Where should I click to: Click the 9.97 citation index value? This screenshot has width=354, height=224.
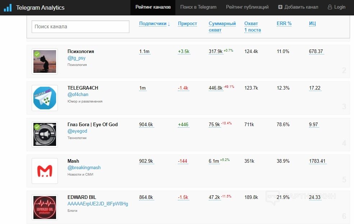(x=313, y=124)
